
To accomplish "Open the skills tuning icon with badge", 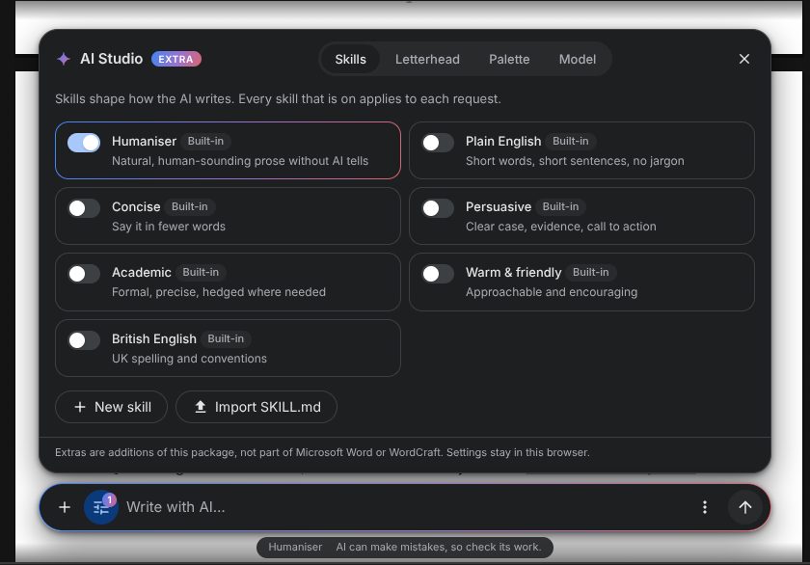I will (x=101, y=507).
